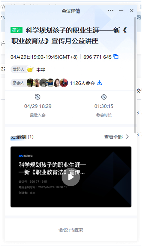
Task: Copy the meeting ID 696 771 645
Action: point(116,57)
